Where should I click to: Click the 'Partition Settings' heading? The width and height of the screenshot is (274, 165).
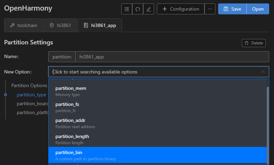point(28,42)
